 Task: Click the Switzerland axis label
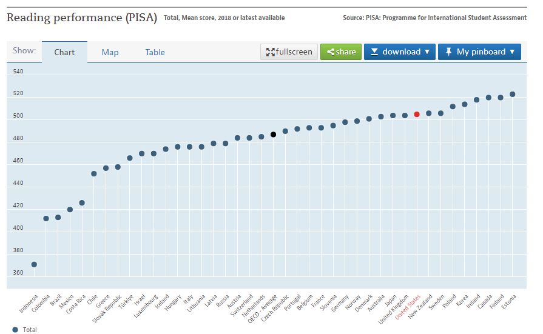[x=241, y=306]
